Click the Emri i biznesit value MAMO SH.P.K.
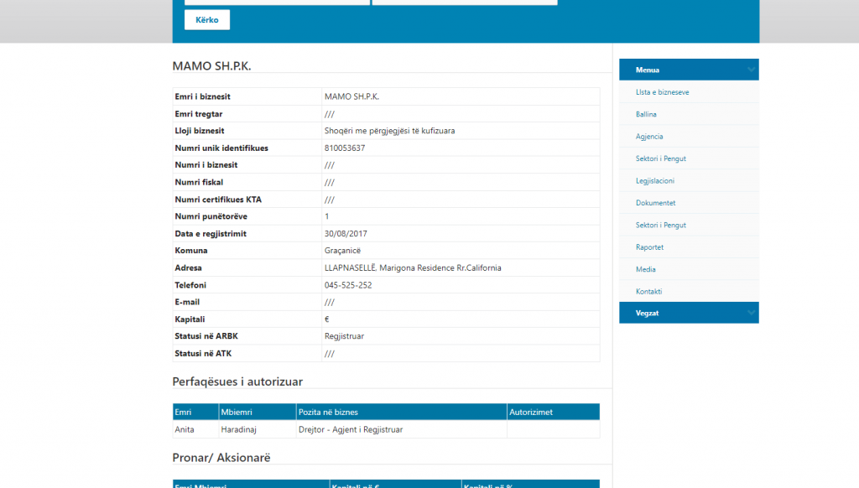 coord(351,96)
